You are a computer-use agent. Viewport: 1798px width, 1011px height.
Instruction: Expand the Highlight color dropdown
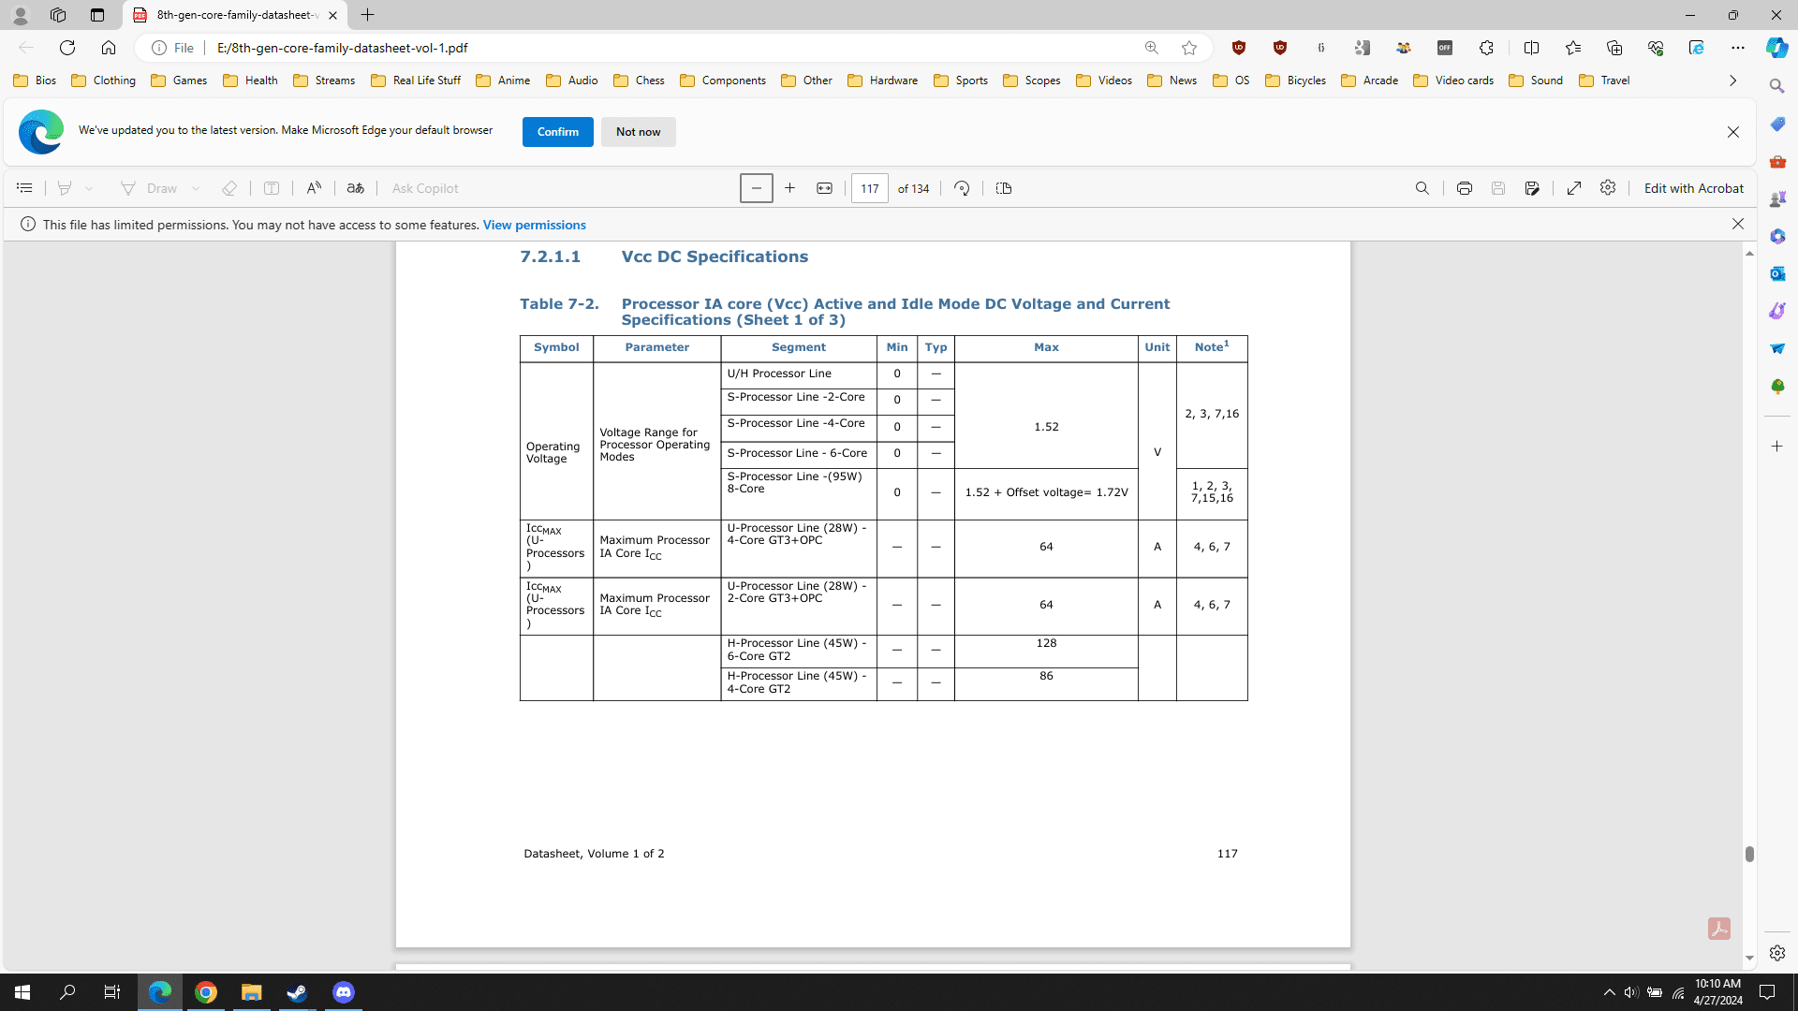click(x=89, y=188)
